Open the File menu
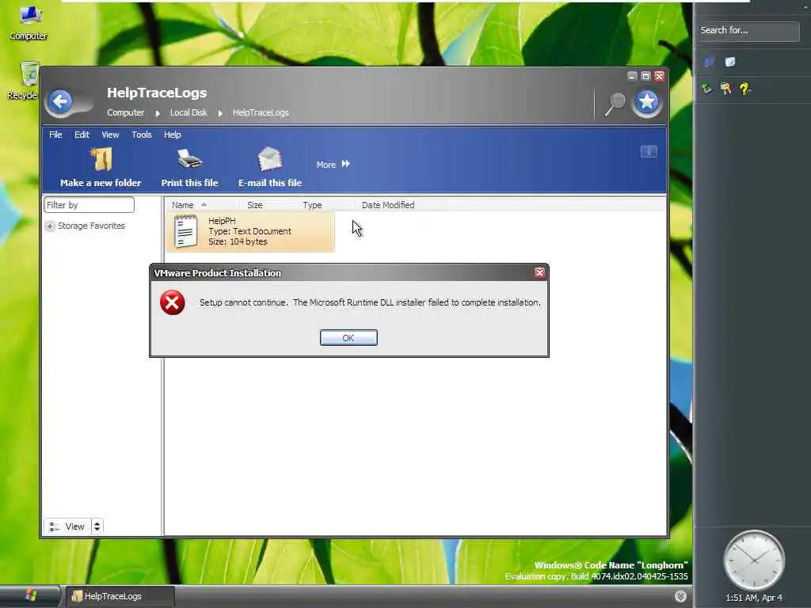Screen dimensions: 811x608 pos(55,135)
